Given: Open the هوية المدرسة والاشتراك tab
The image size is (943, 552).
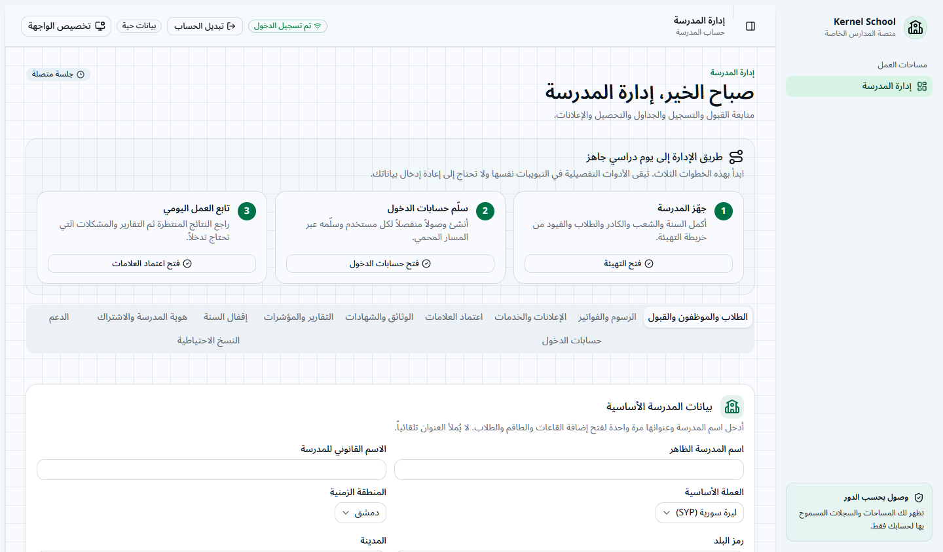Looking at the screenshot, I should coord(142,317).
